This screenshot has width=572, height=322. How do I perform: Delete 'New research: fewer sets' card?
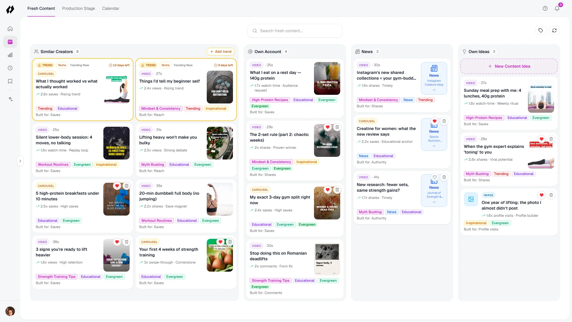(x=444, y=177)
